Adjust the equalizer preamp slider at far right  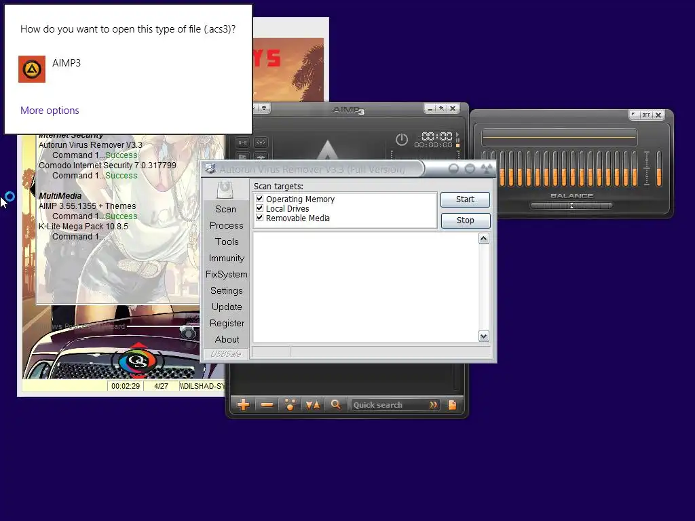point(658,168)
